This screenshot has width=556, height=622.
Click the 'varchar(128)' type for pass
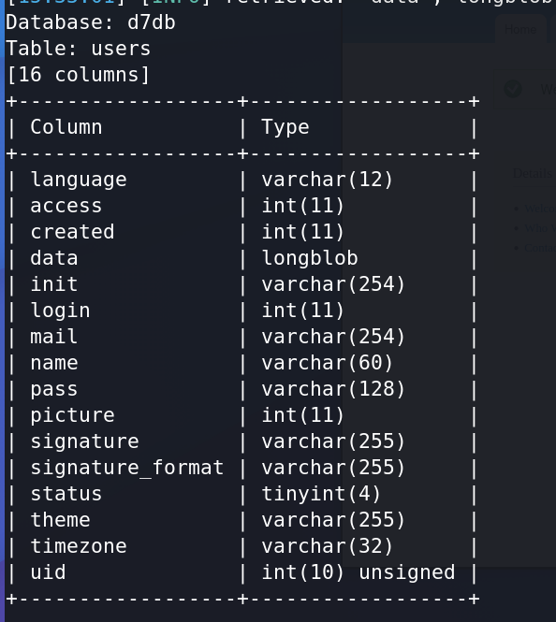click(x=333, y=389)
